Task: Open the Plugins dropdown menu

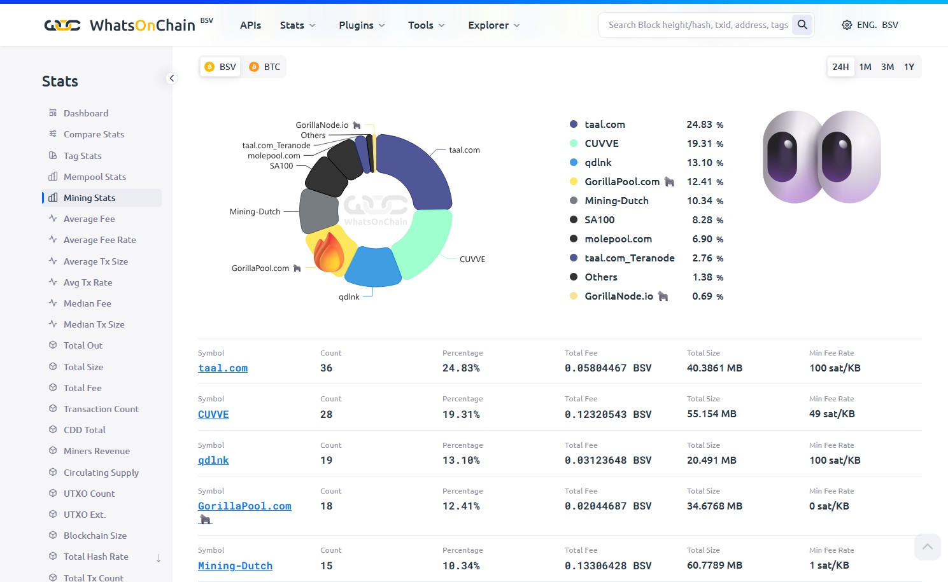Action: click(x=362, y=25)
